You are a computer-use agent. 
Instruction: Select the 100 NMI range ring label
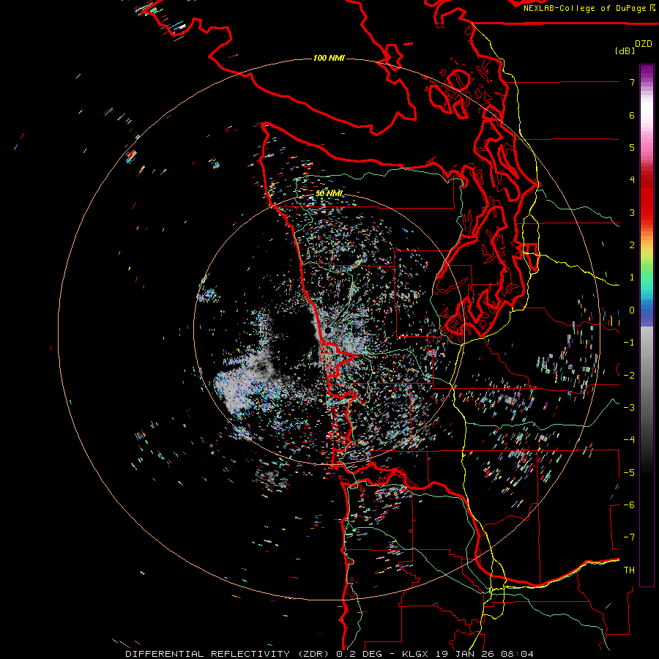[329, 58]
